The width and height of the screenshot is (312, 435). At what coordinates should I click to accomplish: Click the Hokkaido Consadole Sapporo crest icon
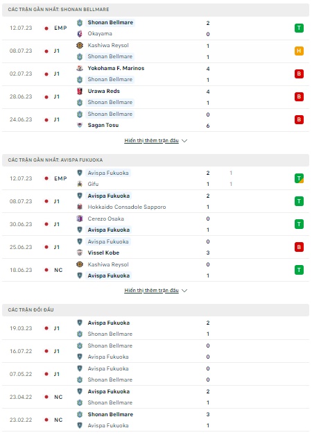(80, 207)
